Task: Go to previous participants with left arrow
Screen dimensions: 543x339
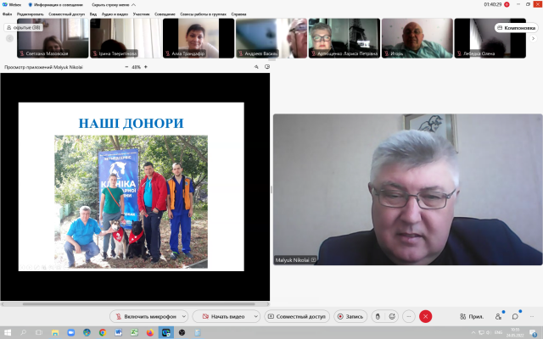Action: [9, 38]
